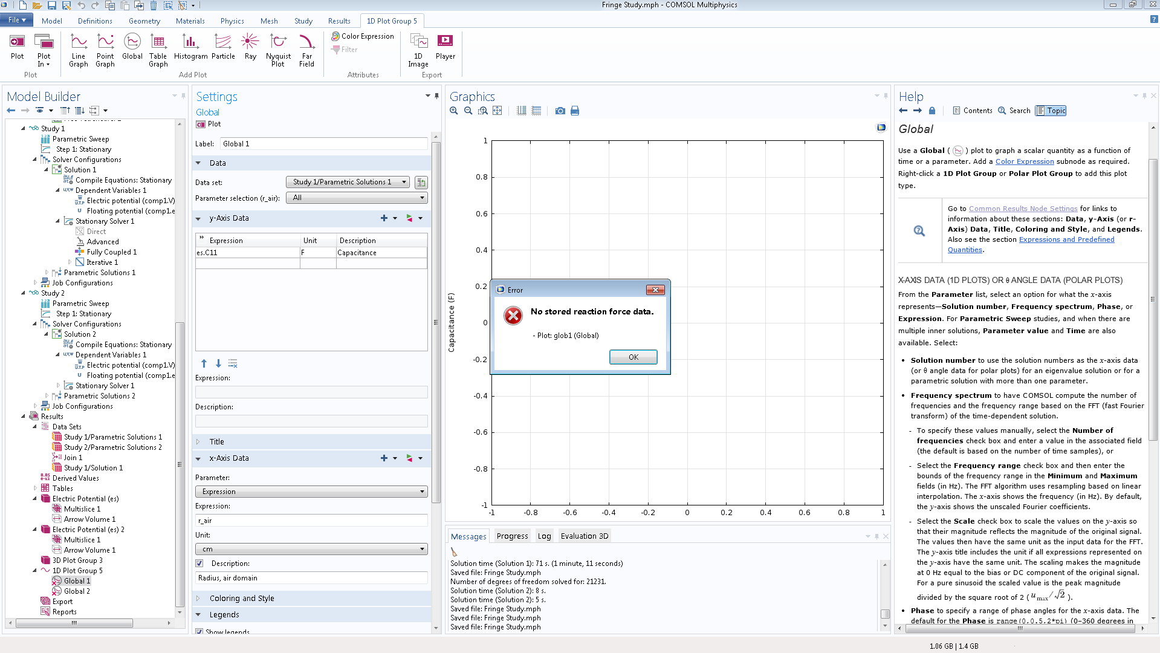Toggle the Description checkbox under x-Axis Data

click(x=199, y=564)
